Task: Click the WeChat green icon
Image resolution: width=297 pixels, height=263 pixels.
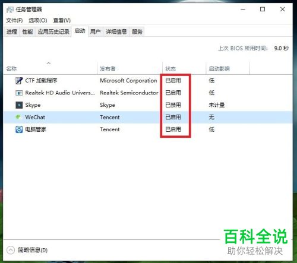Action: [x=18, y=117]
